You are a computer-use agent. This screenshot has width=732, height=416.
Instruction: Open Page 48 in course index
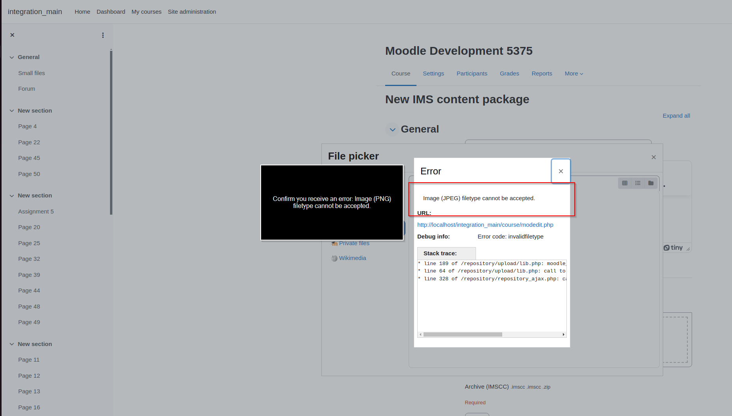(x=29, y=307)
